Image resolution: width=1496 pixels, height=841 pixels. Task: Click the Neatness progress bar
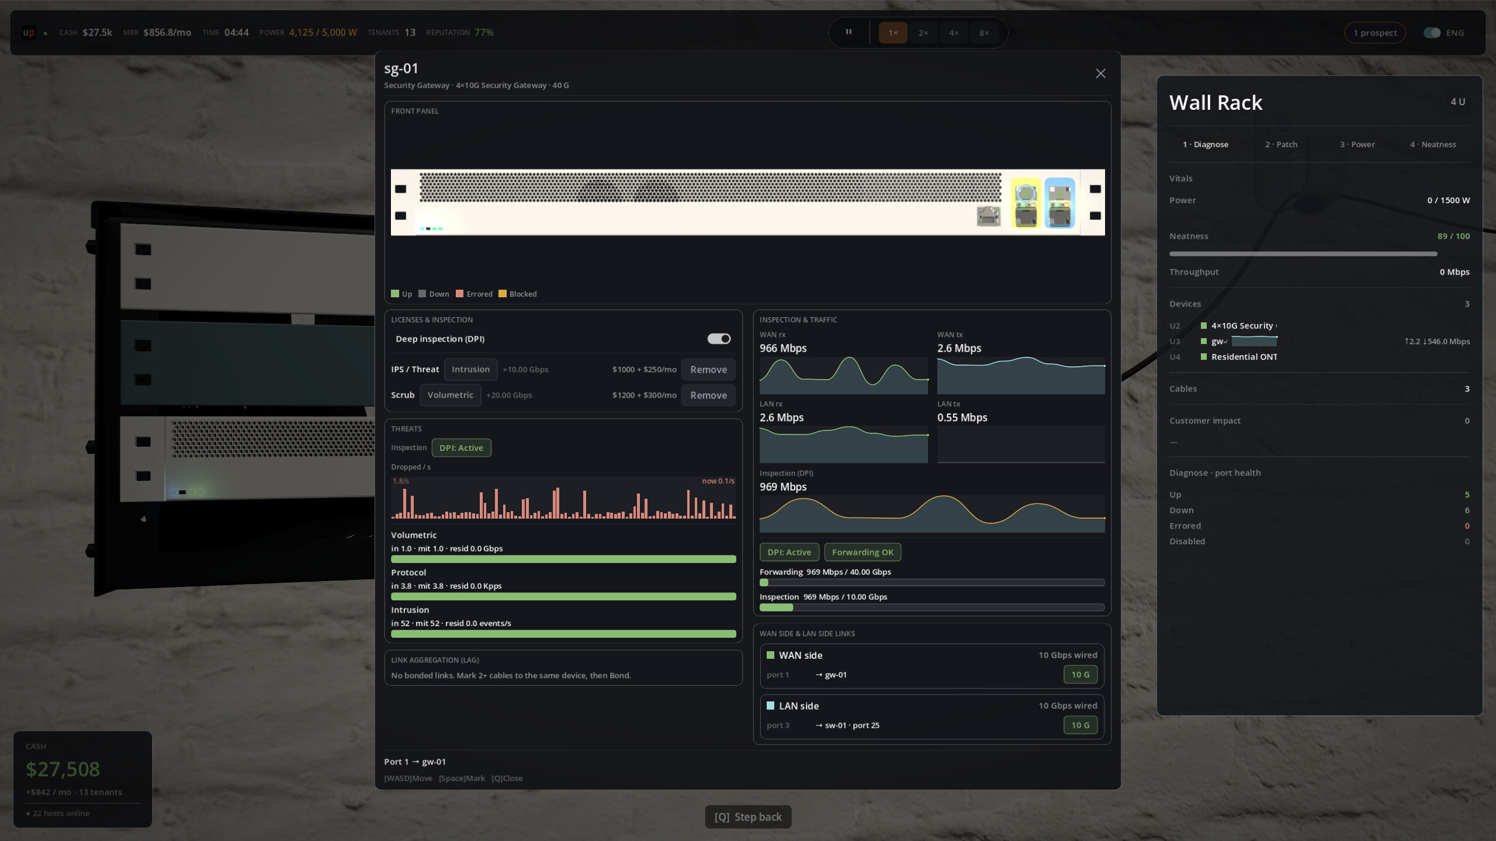coord(1320,254)
